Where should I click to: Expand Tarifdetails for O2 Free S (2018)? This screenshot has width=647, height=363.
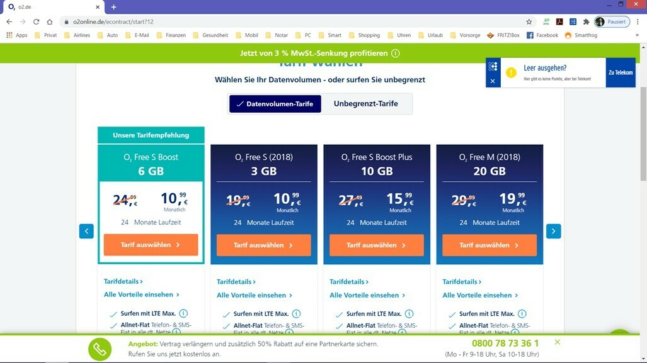pos(236,282)
